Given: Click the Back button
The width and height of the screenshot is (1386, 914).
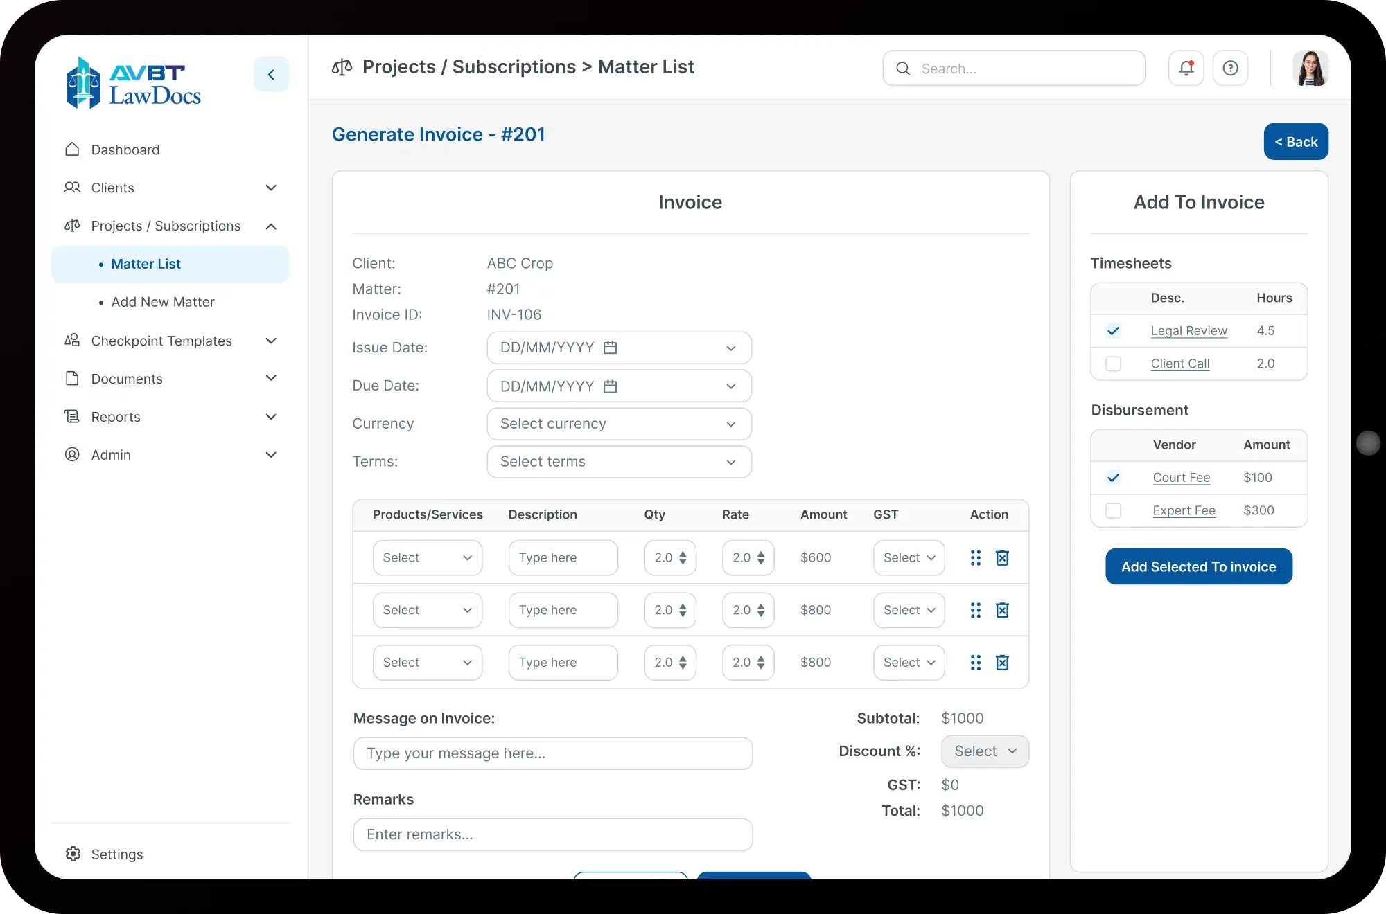Looking at the screenshot, I should pos(1296,142).
